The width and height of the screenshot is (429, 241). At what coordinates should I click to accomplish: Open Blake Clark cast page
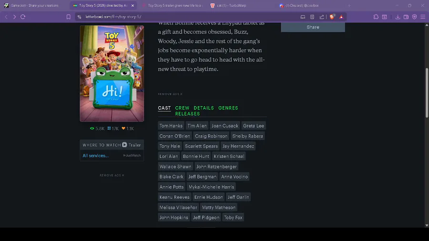click(x=171, y=177)
